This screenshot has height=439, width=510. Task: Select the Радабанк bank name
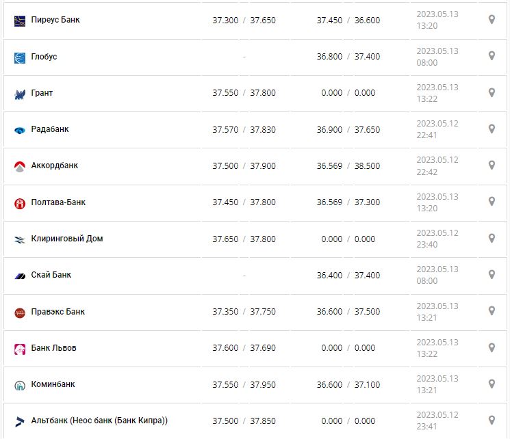(x=50, y=129)
